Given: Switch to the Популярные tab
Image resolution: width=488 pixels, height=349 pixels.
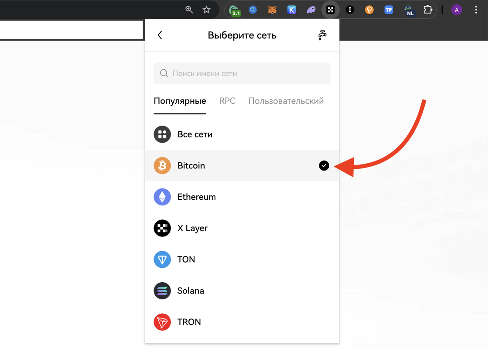Looking at the screenshot, I should (x=180, y=101).
